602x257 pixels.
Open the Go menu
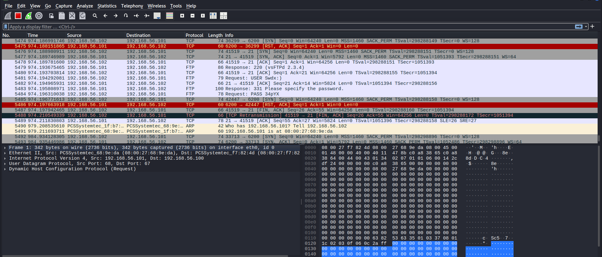pos(48,6)
